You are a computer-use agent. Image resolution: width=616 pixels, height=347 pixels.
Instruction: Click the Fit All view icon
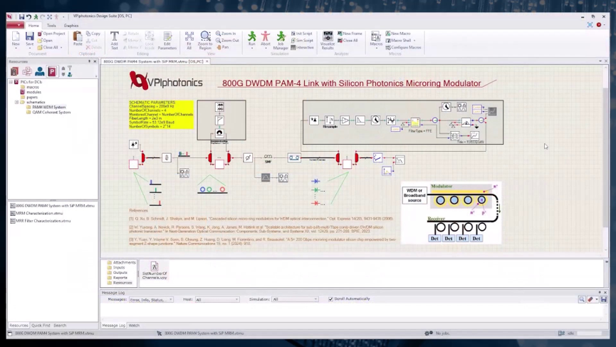[189, 39]
